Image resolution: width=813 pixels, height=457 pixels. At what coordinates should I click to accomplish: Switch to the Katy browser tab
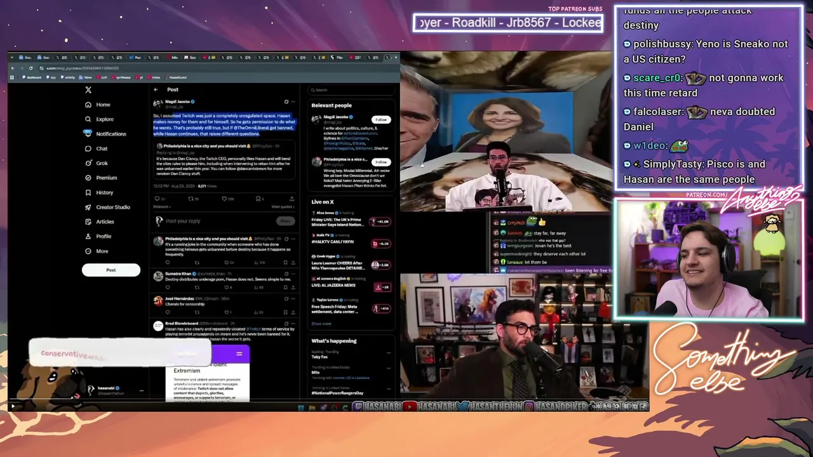(x=191, y=58)
